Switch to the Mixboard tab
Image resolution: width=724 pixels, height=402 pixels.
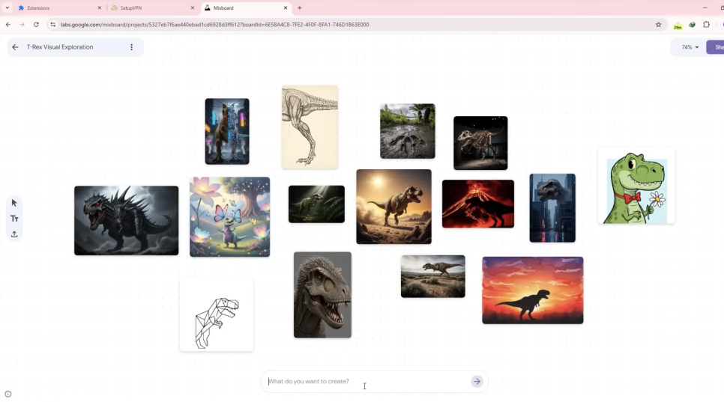(246, 7)
